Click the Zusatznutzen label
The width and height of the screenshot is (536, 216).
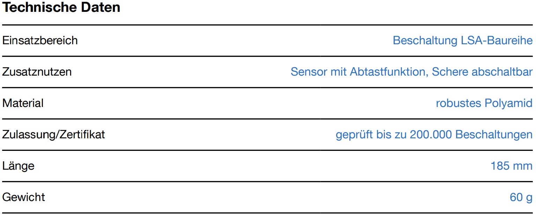pos(37,72)
